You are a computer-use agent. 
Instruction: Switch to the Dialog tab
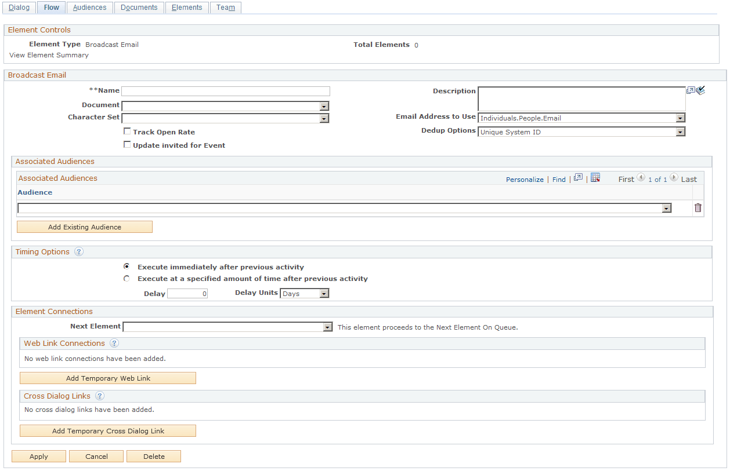(x=19, y=8)
